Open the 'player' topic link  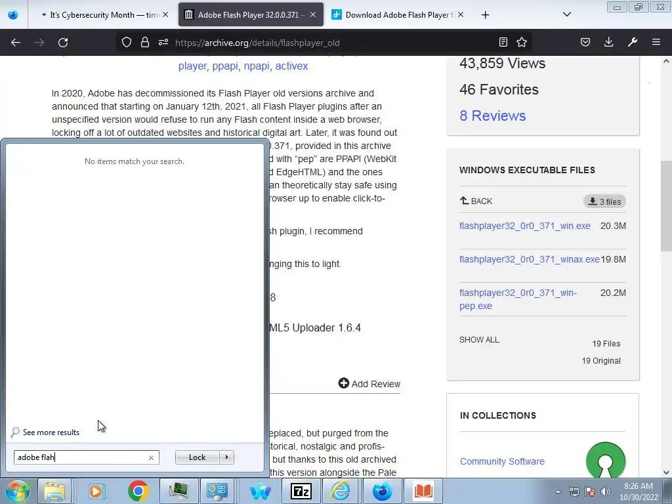(192, 66)
